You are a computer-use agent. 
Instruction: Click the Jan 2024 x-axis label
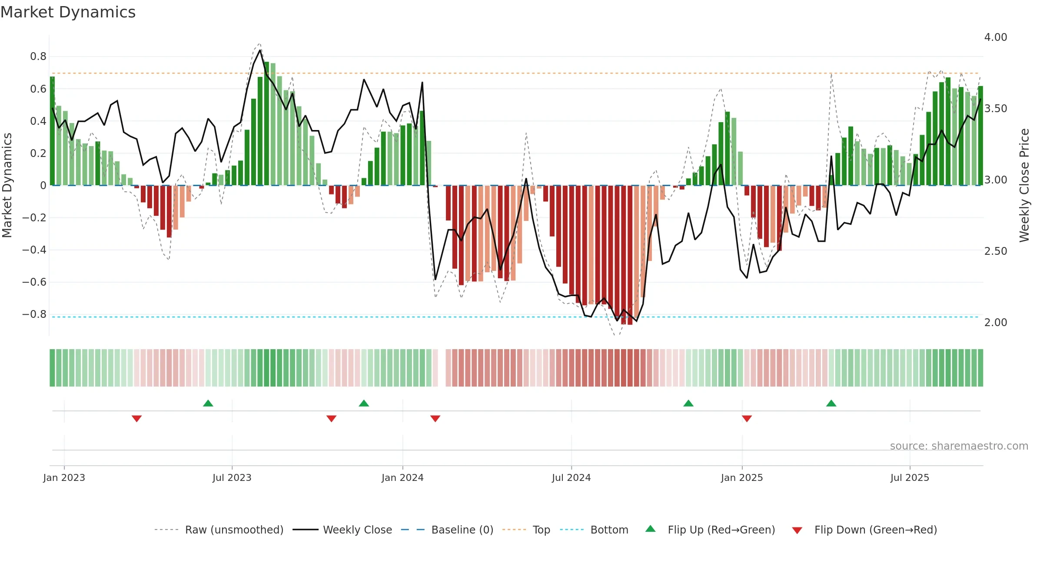click(402, 477)
